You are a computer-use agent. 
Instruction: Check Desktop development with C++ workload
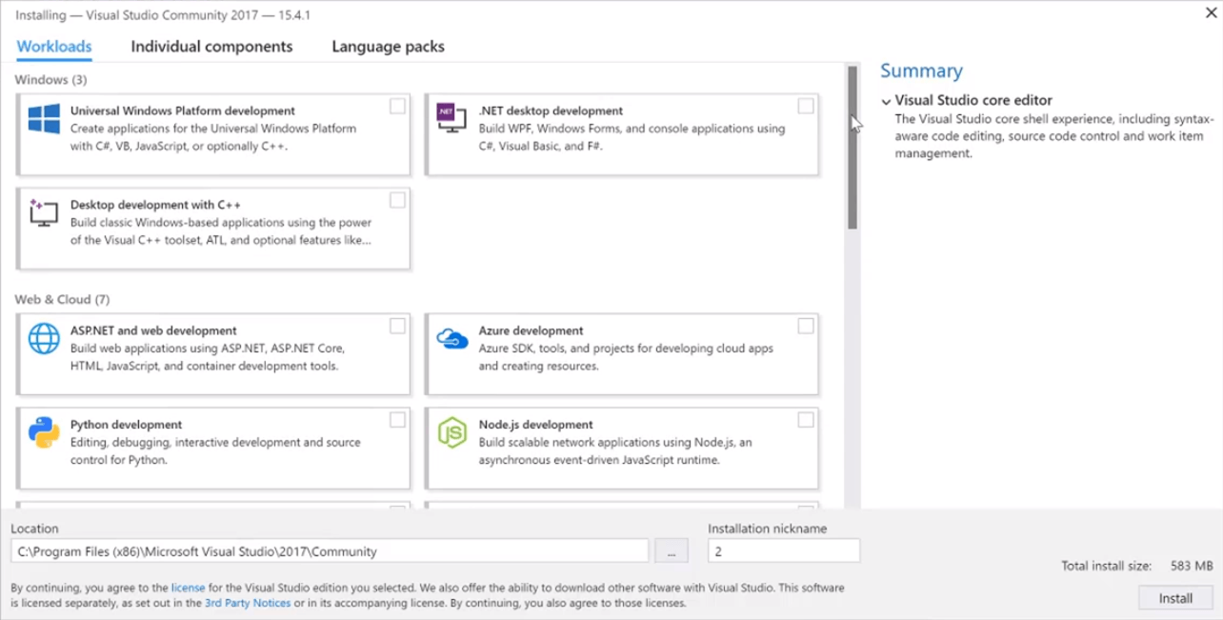click(397, 200)
